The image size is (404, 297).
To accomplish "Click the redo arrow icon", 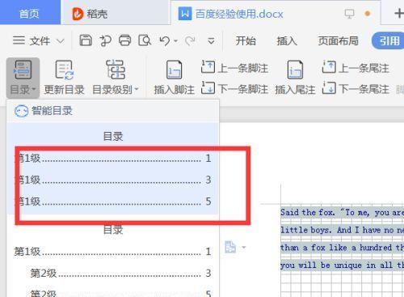I will 190,41.
